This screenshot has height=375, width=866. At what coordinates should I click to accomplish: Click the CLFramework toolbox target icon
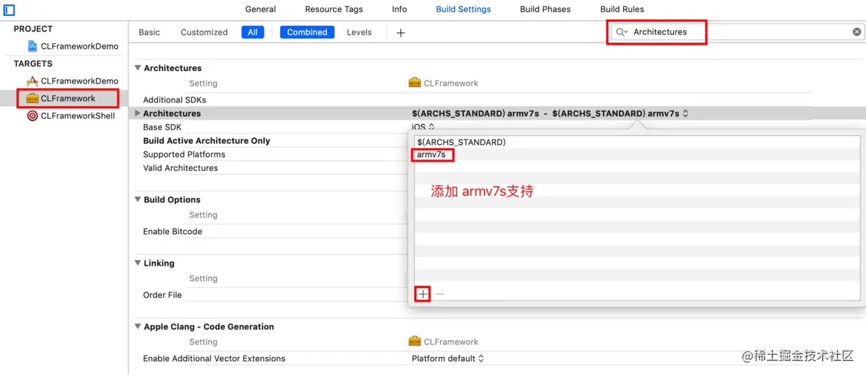pos(32,98)
